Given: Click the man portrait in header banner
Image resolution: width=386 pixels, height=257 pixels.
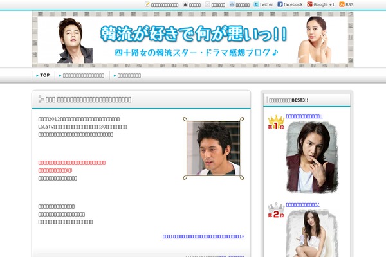Looking at the screenshot, I should point(74,40).
